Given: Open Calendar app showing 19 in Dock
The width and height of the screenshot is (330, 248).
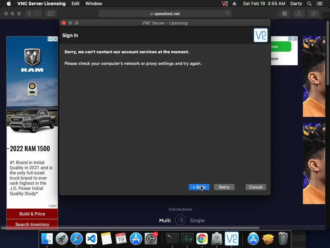Looking at the screenshot, I should pyautogui.click(x=121, y=239).
